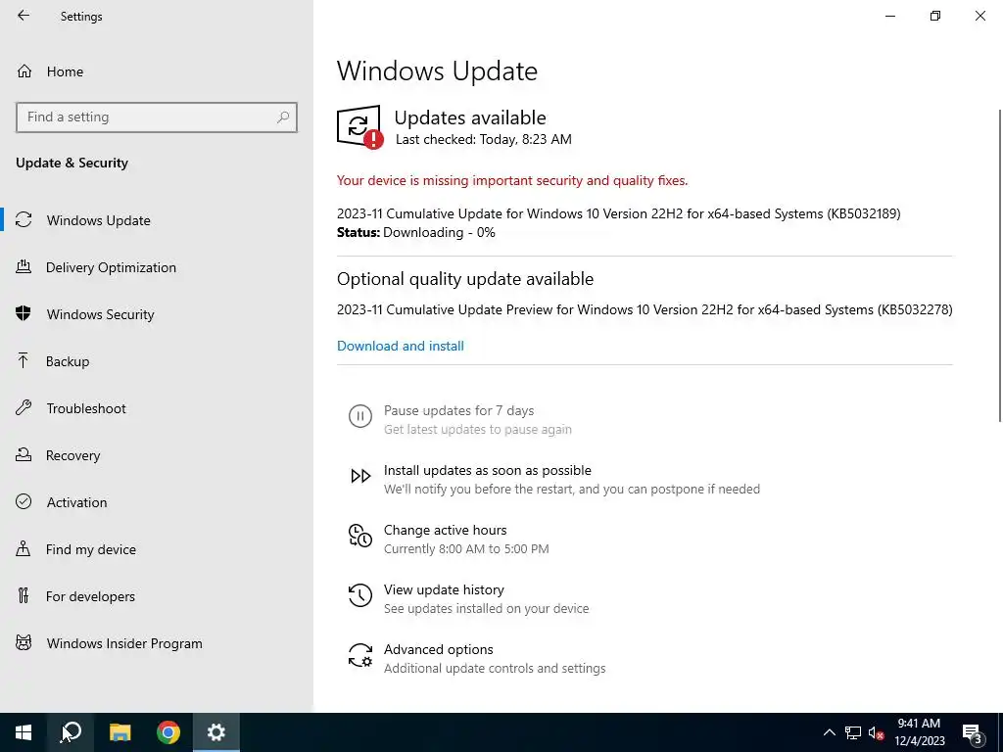1003x752 pixels.
Task: Click the KB5032278 preview update title
Action: point(645,309)
